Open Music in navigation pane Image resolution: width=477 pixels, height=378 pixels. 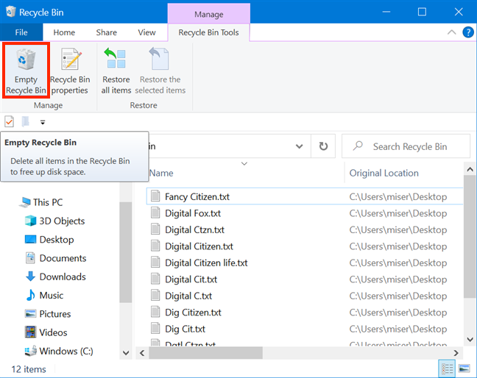(x=44, y=296)
